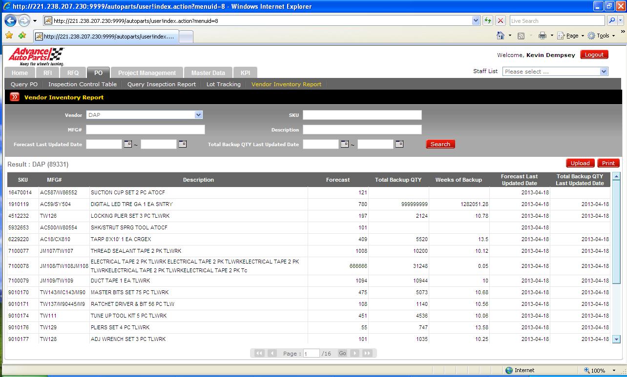The width and height of the screenshot is (627, 377).
Task: Click the Favorites star icon
Action: pyautogui.click(x=9, y=36)
